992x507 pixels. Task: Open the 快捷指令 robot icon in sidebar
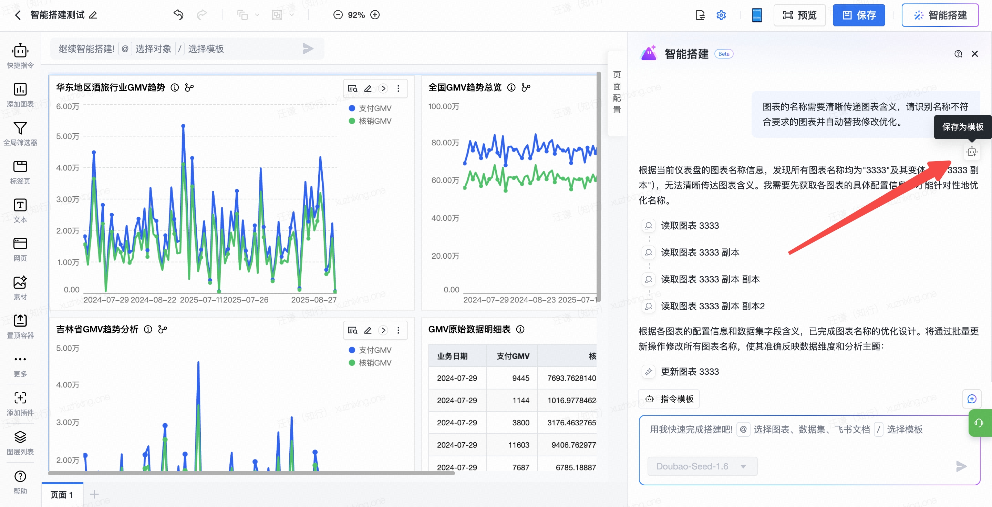pos(20,51)
